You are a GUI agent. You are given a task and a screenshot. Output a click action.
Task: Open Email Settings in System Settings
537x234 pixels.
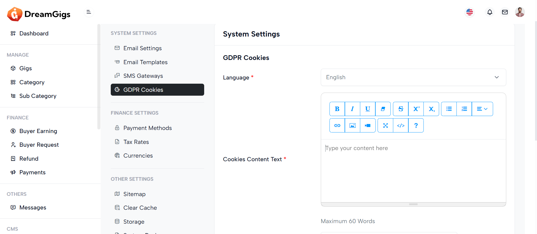pyautogui.click(x=142, y=48)
